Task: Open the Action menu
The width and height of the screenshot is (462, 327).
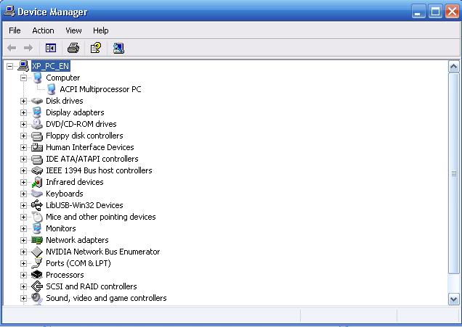Action: (x=43, y=30)
